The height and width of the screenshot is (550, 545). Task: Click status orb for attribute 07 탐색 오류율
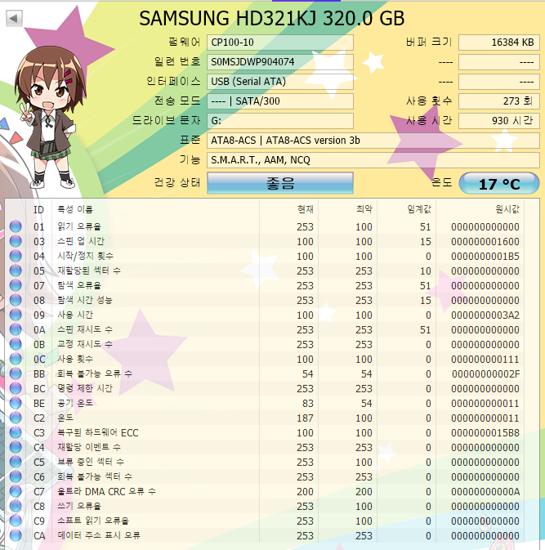point(16,285)
